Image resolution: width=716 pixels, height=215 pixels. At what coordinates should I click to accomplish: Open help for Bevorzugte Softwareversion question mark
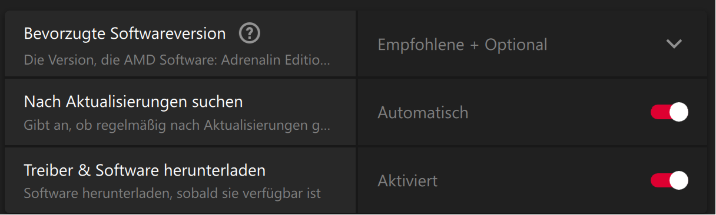tap(249, 33)
